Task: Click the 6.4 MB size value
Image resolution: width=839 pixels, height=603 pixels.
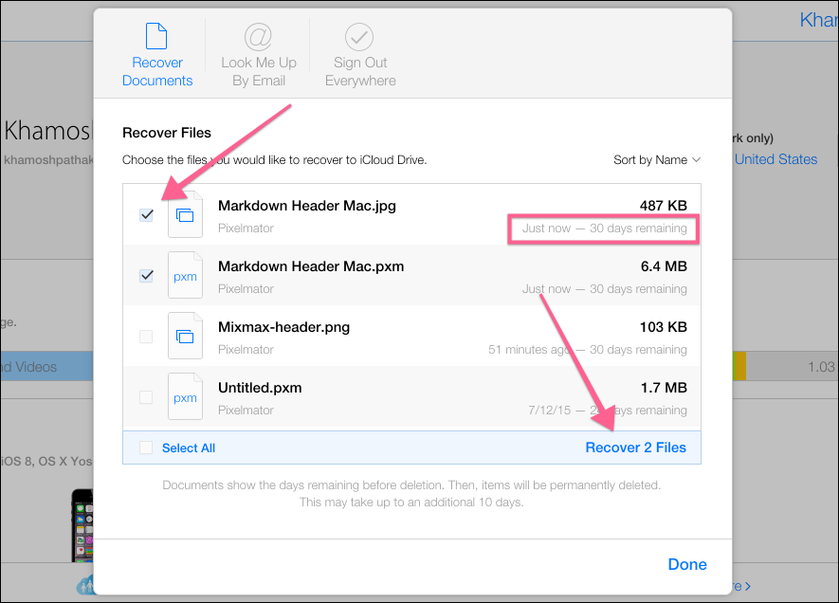Action: pyautogui.click(x=664, y=266)
